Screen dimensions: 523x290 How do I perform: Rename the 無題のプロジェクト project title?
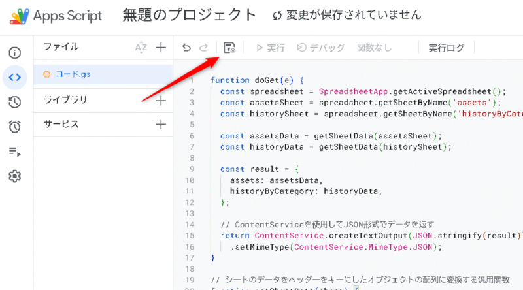[190, 15]
